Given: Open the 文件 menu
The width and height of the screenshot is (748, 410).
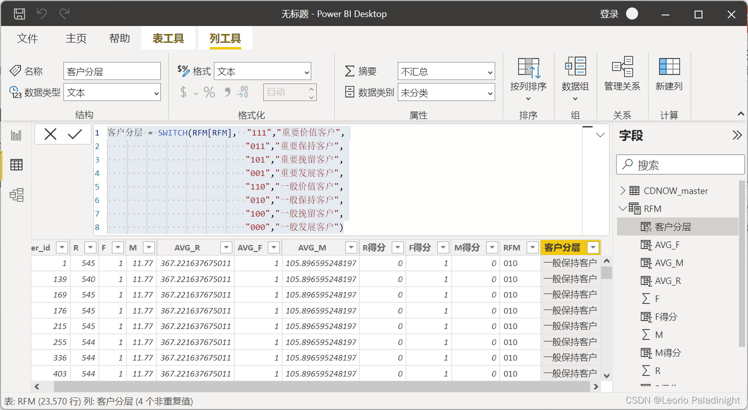Looking at the screenshot, I should point(27,38).
